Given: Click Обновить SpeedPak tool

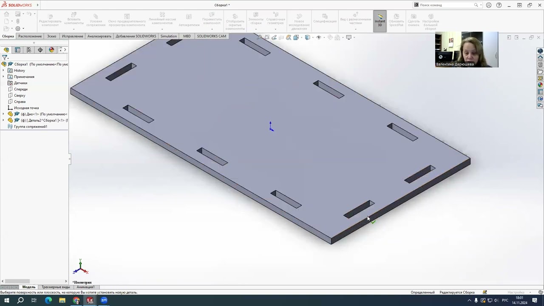Looking at the screenshot, I should [x=396, y=20].
